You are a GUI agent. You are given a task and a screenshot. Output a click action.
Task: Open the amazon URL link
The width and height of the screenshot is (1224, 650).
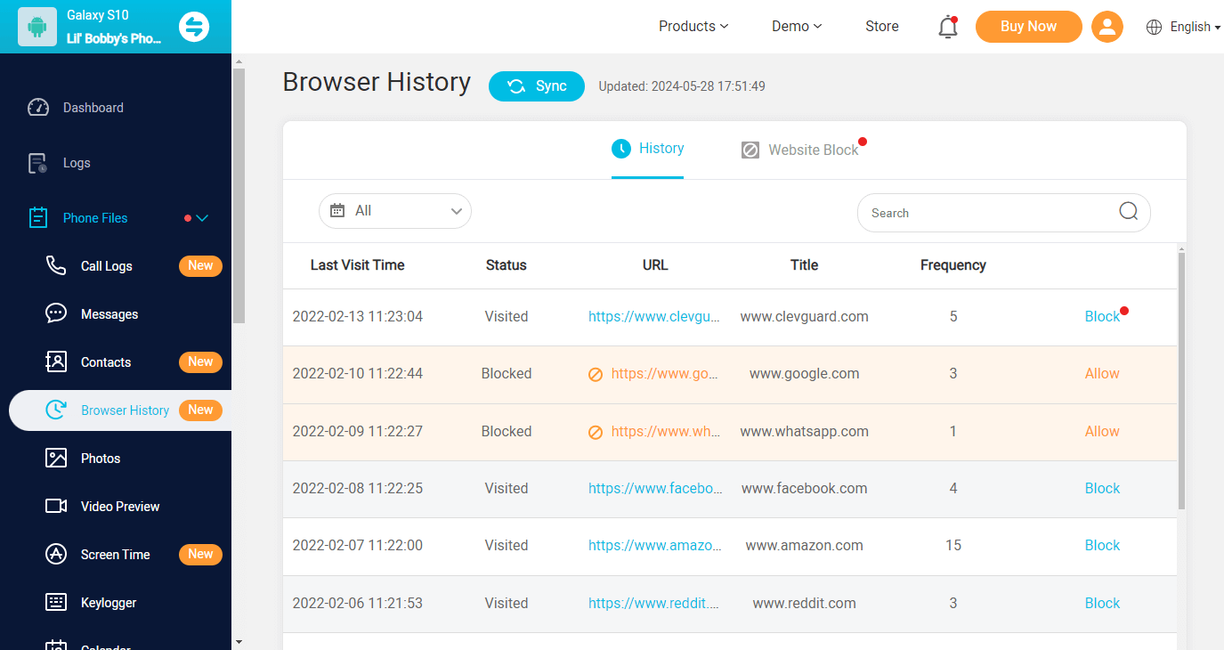pyautogui.click(x=654, y=546)
